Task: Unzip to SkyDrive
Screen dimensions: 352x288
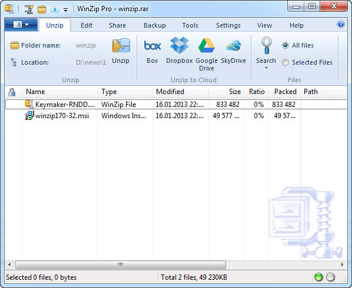Action: click(x=234, y=51)
